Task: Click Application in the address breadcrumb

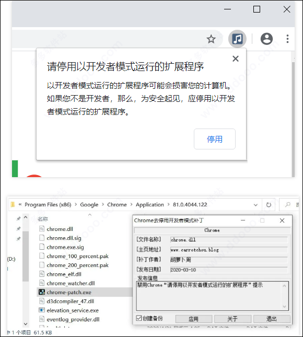Action: (149, 205)
